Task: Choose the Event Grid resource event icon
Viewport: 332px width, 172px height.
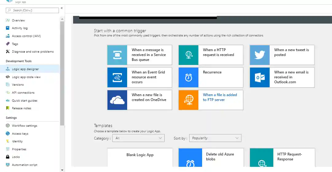Action: click(117, 77)
